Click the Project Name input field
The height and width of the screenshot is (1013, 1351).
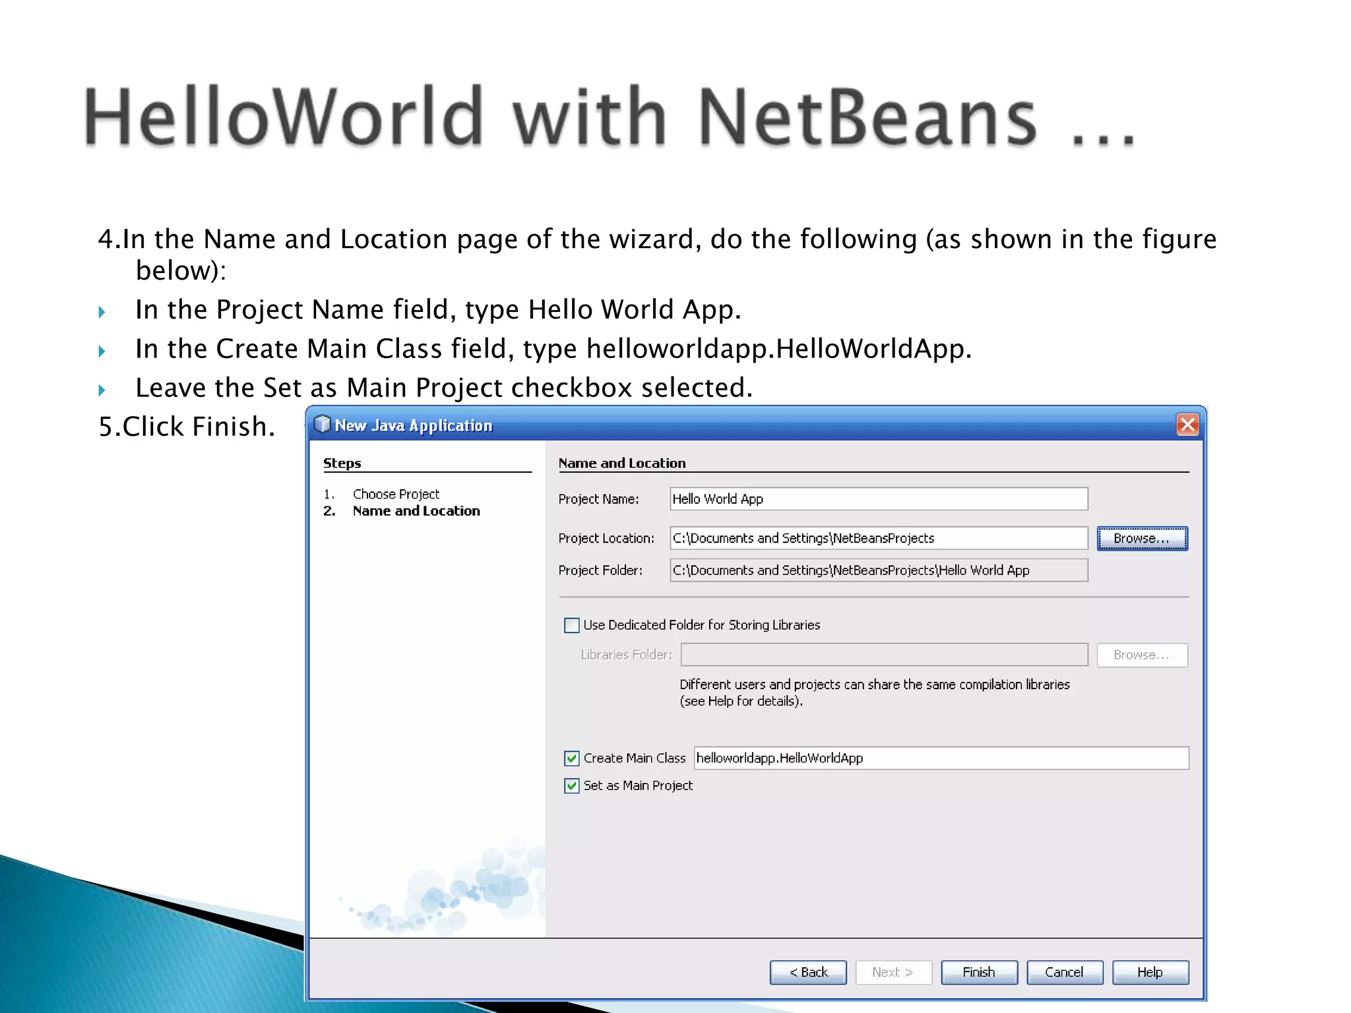click(x=879, y=499)
